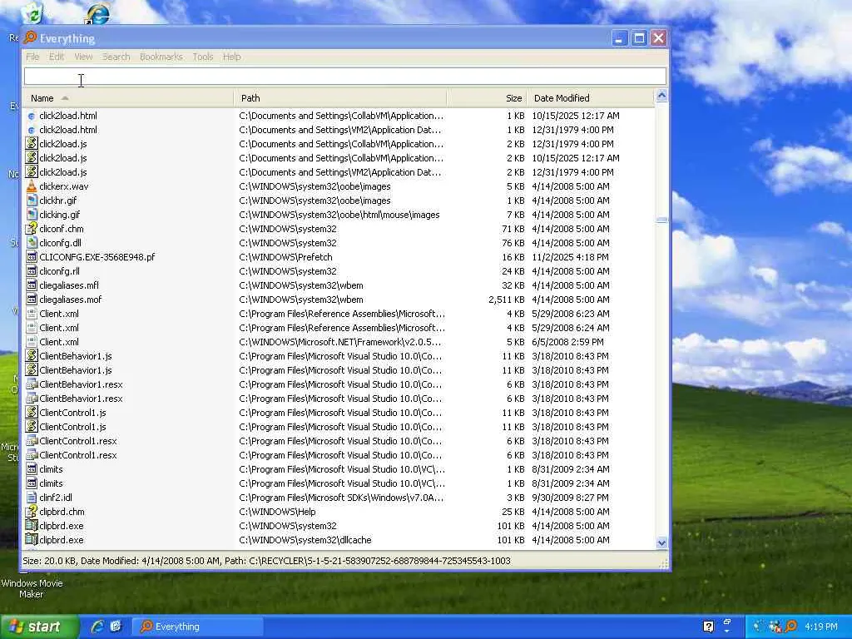Click the cliegaliases.mfl file icon
This screenshot has width=852, height=639.
tap(32, 285)
